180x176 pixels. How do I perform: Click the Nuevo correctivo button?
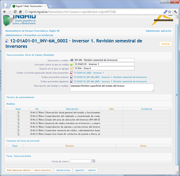point(43,170)
